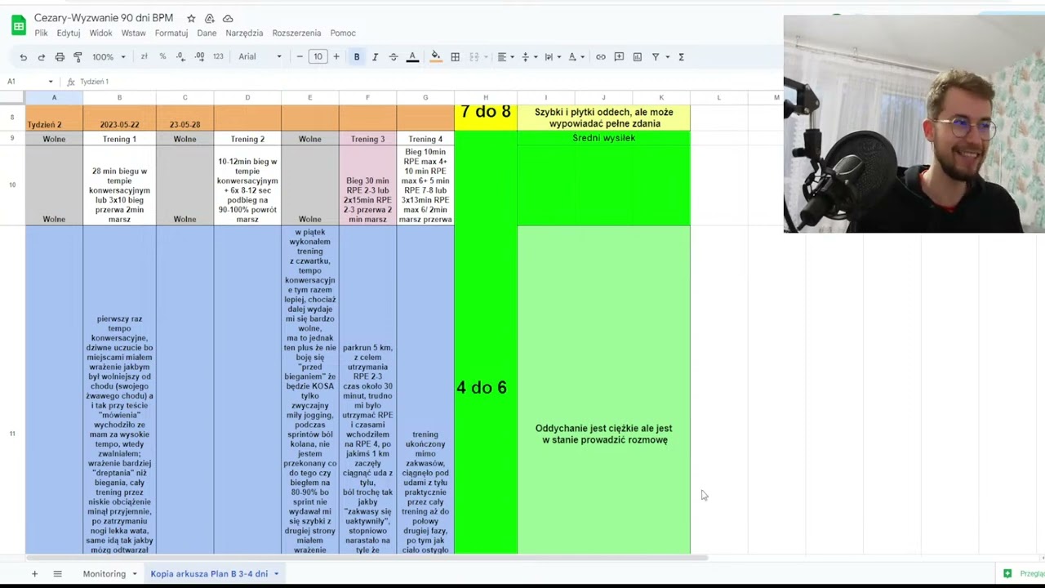Click the Insert chart icon
The image size is (1045, 588).
coord(638,57)
